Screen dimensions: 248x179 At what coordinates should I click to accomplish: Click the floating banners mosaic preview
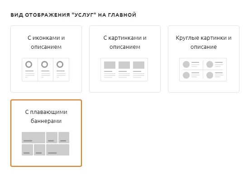coord(45,144)
